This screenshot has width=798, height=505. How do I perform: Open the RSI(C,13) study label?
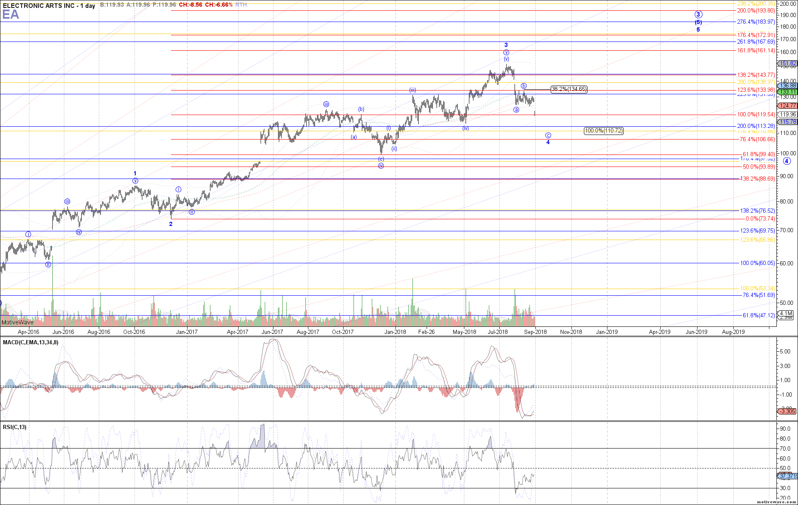coord(15,427)
